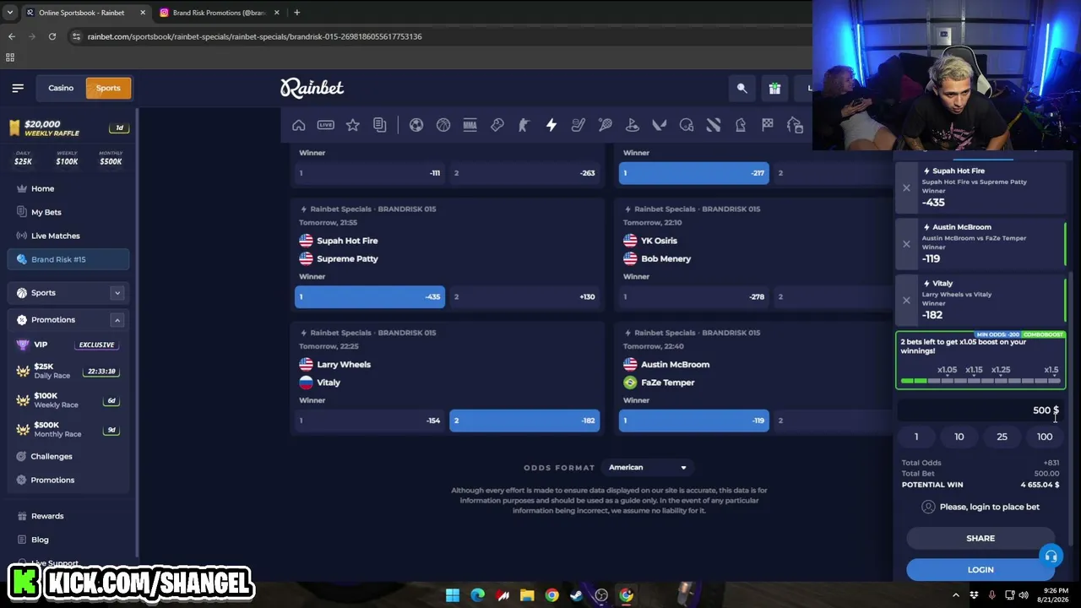Go to sportsbook home icon

299,125
